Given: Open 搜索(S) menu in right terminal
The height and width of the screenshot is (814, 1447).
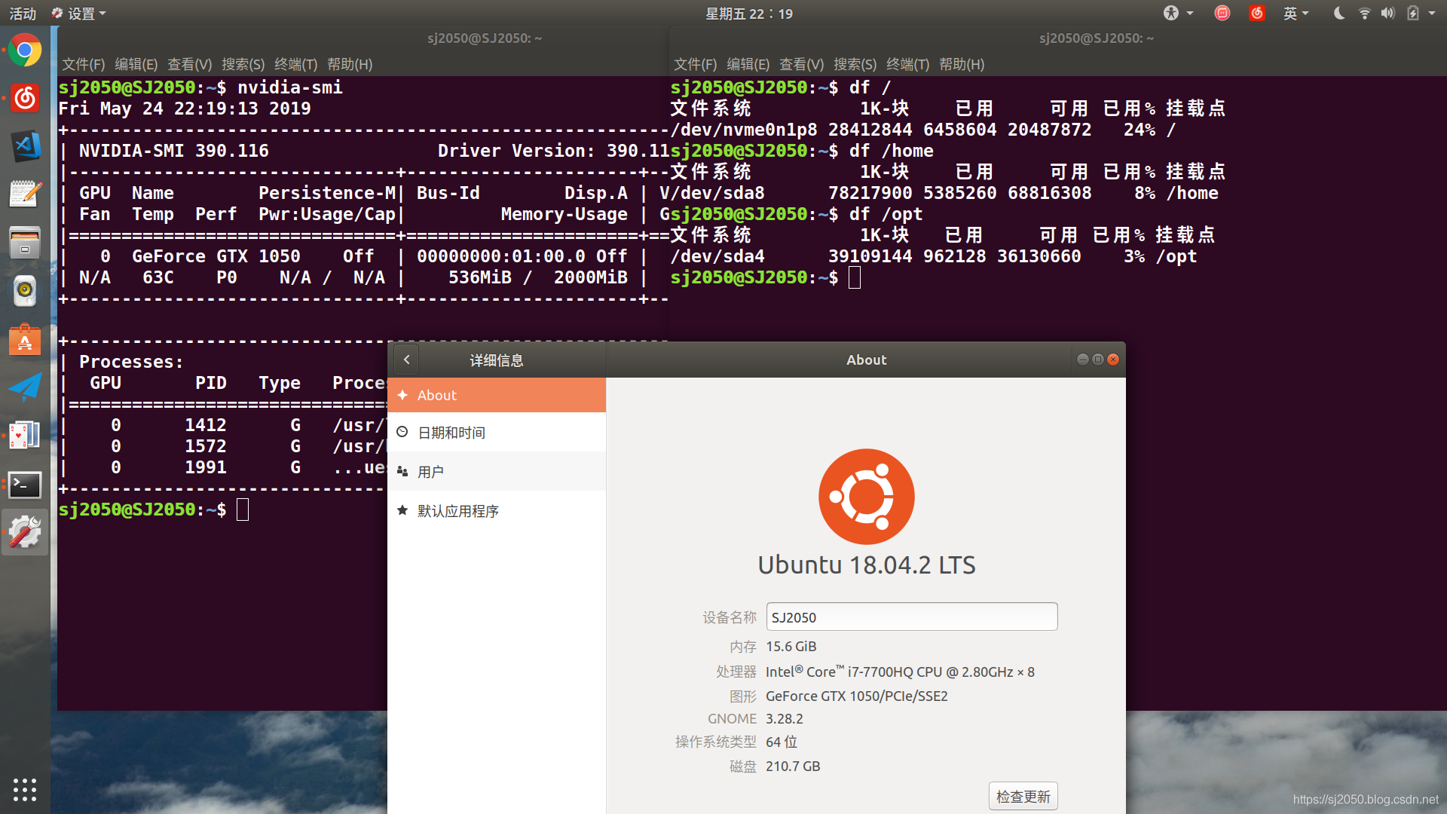Looking at the screenshot, I should pos(855,64).
